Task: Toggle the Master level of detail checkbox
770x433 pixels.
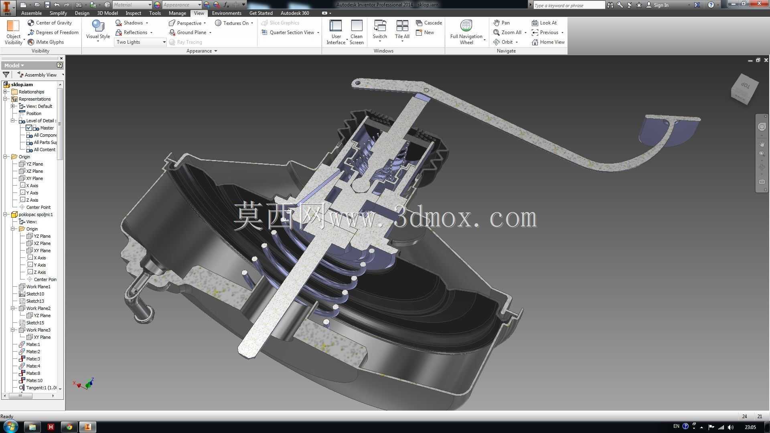Action: tap(29, 128)
